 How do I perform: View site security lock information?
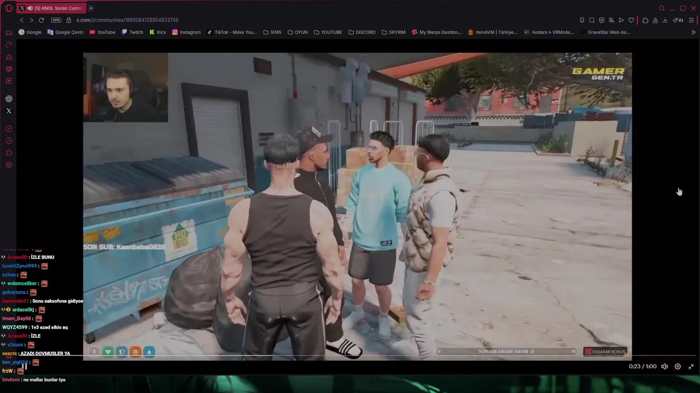(x=68, y=20)
